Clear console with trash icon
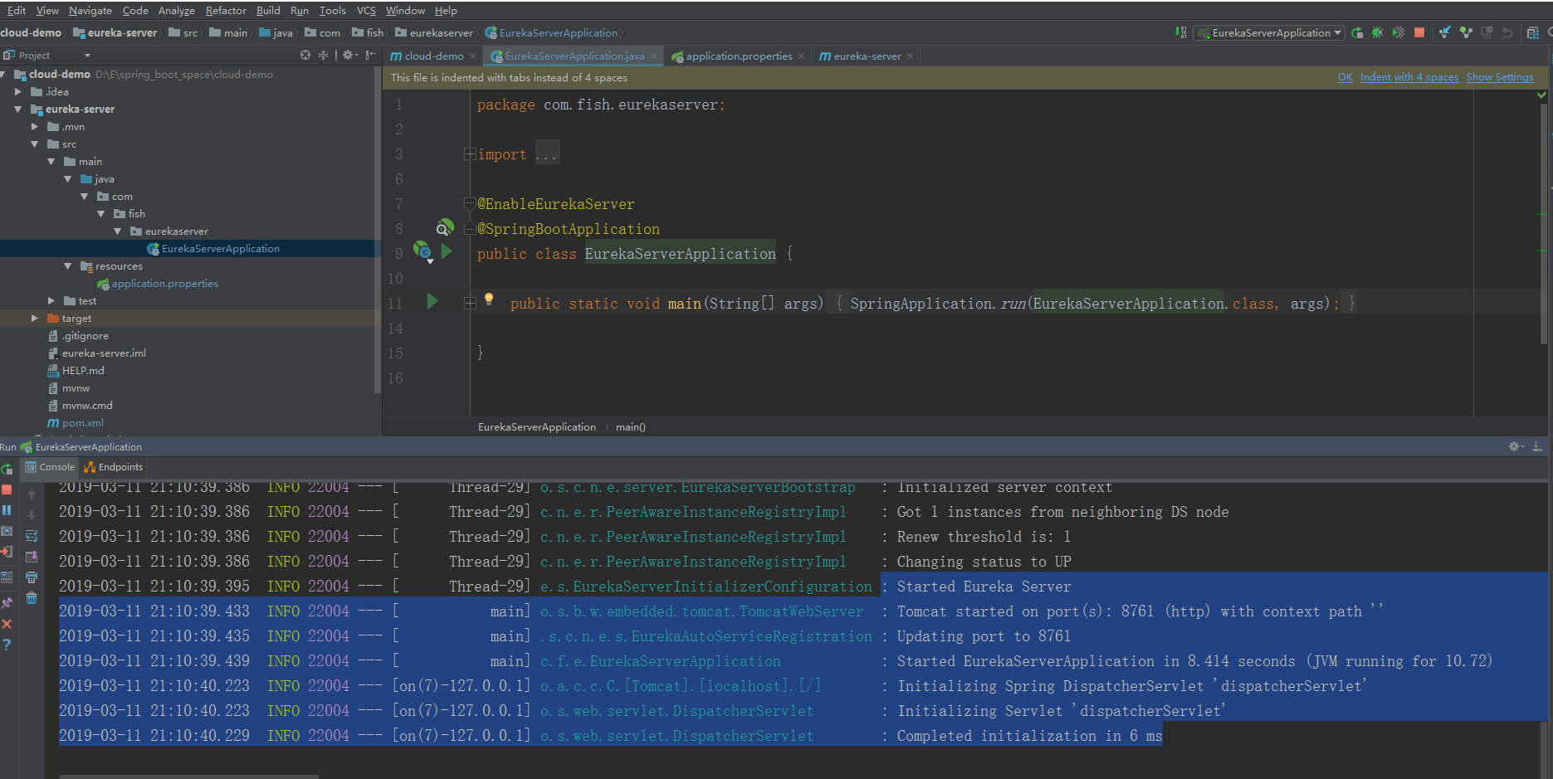The width and height of the screenshot is (1553, 779). (32, 598)
